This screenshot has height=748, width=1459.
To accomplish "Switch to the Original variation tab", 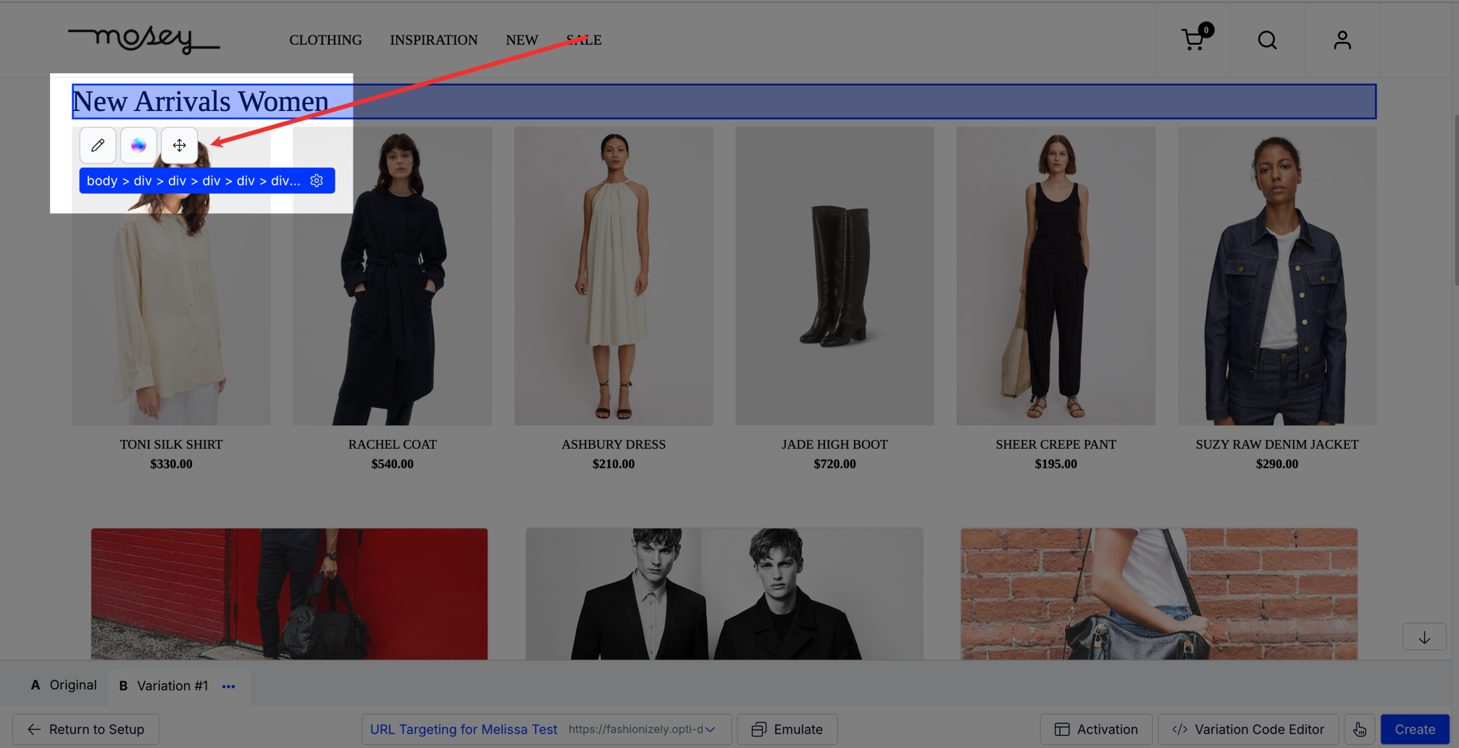I will pyautogui.click(x=64, y=685).
